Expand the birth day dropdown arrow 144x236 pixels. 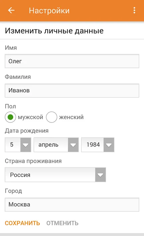[x=26, y=145]
